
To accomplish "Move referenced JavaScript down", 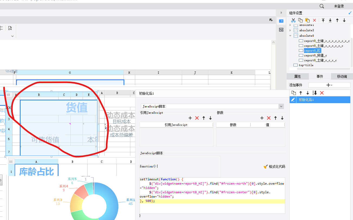I will (x=210, y=118).
